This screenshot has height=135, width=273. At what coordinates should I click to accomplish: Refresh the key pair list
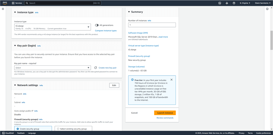pos(95,68)
